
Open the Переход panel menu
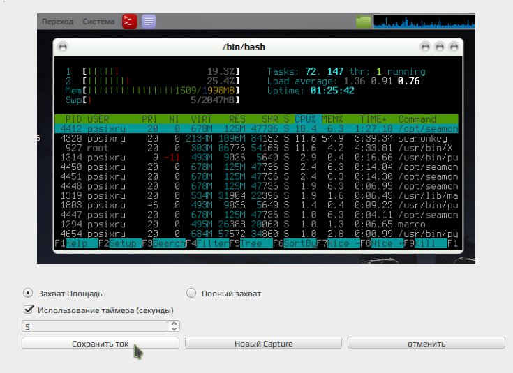tap(57, 22)
